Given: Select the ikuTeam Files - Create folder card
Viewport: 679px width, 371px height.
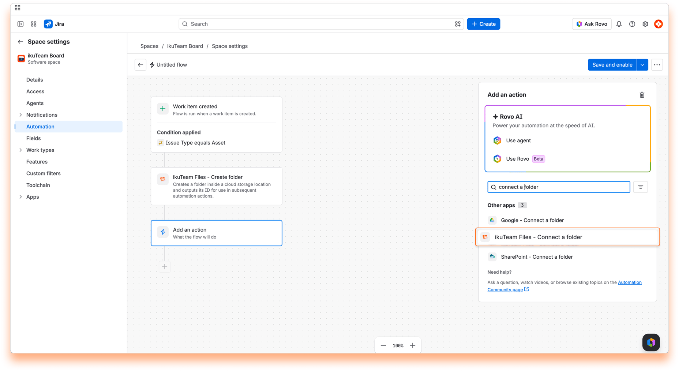Looking at the screenshot, I should (217, 186).
